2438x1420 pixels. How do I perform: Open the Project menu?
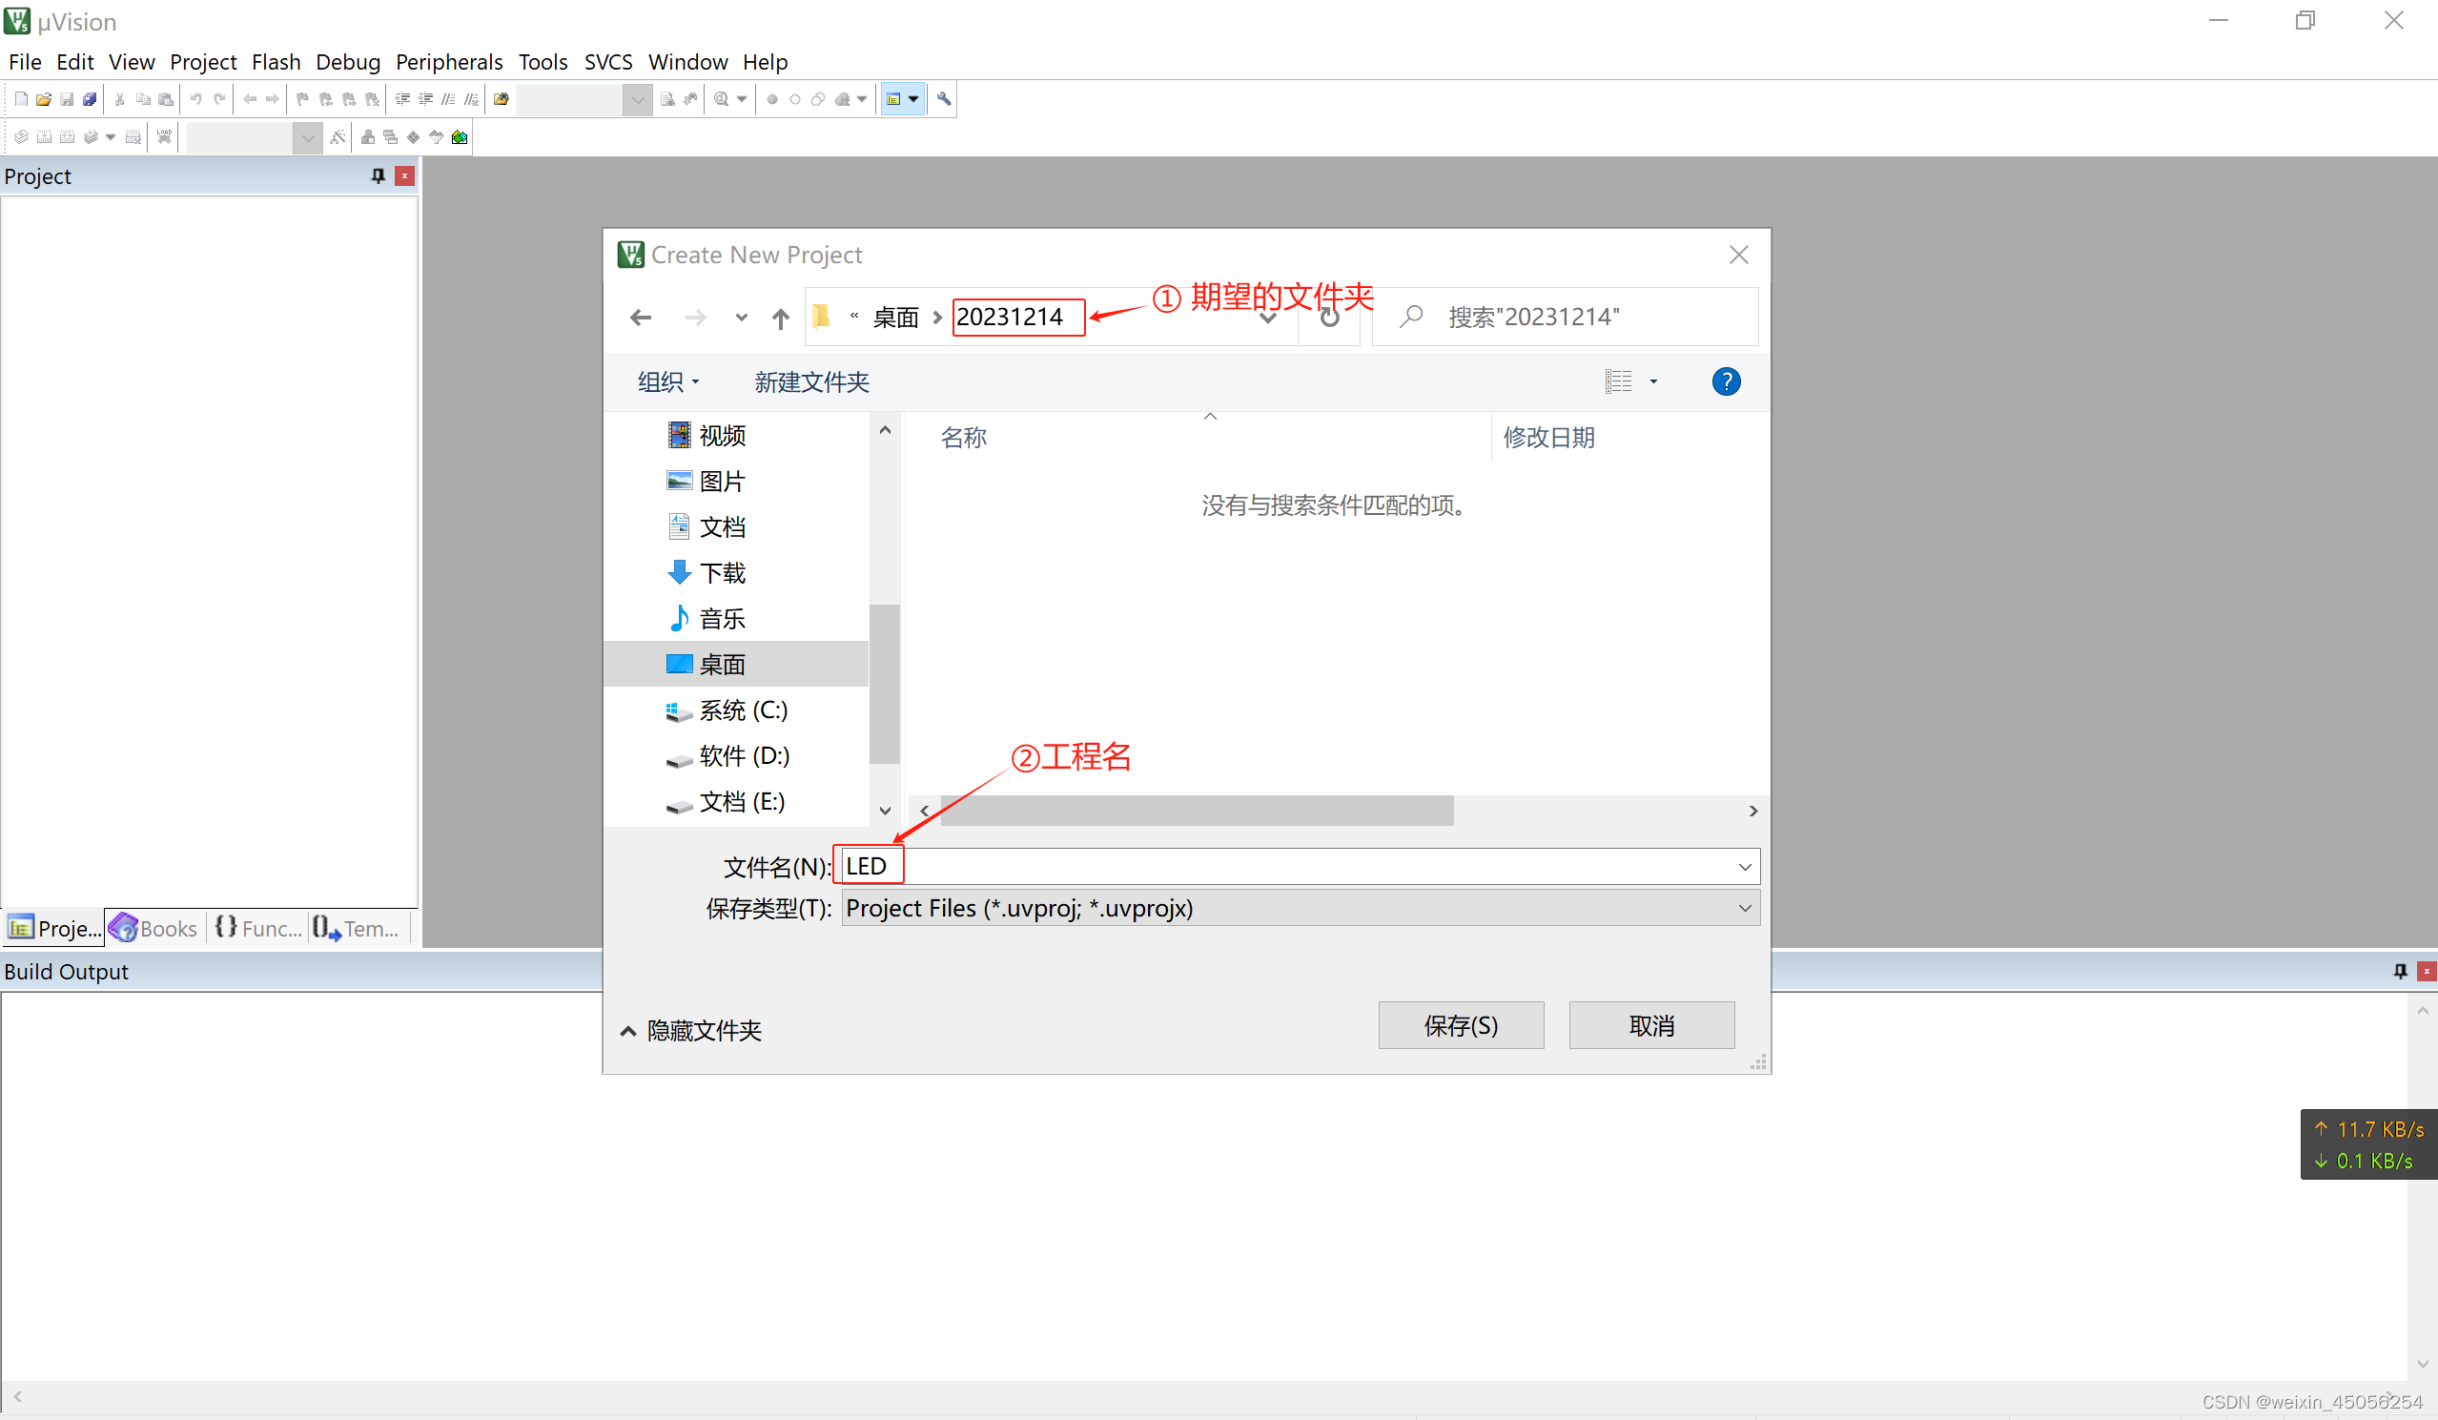click(x=203, y=62)
